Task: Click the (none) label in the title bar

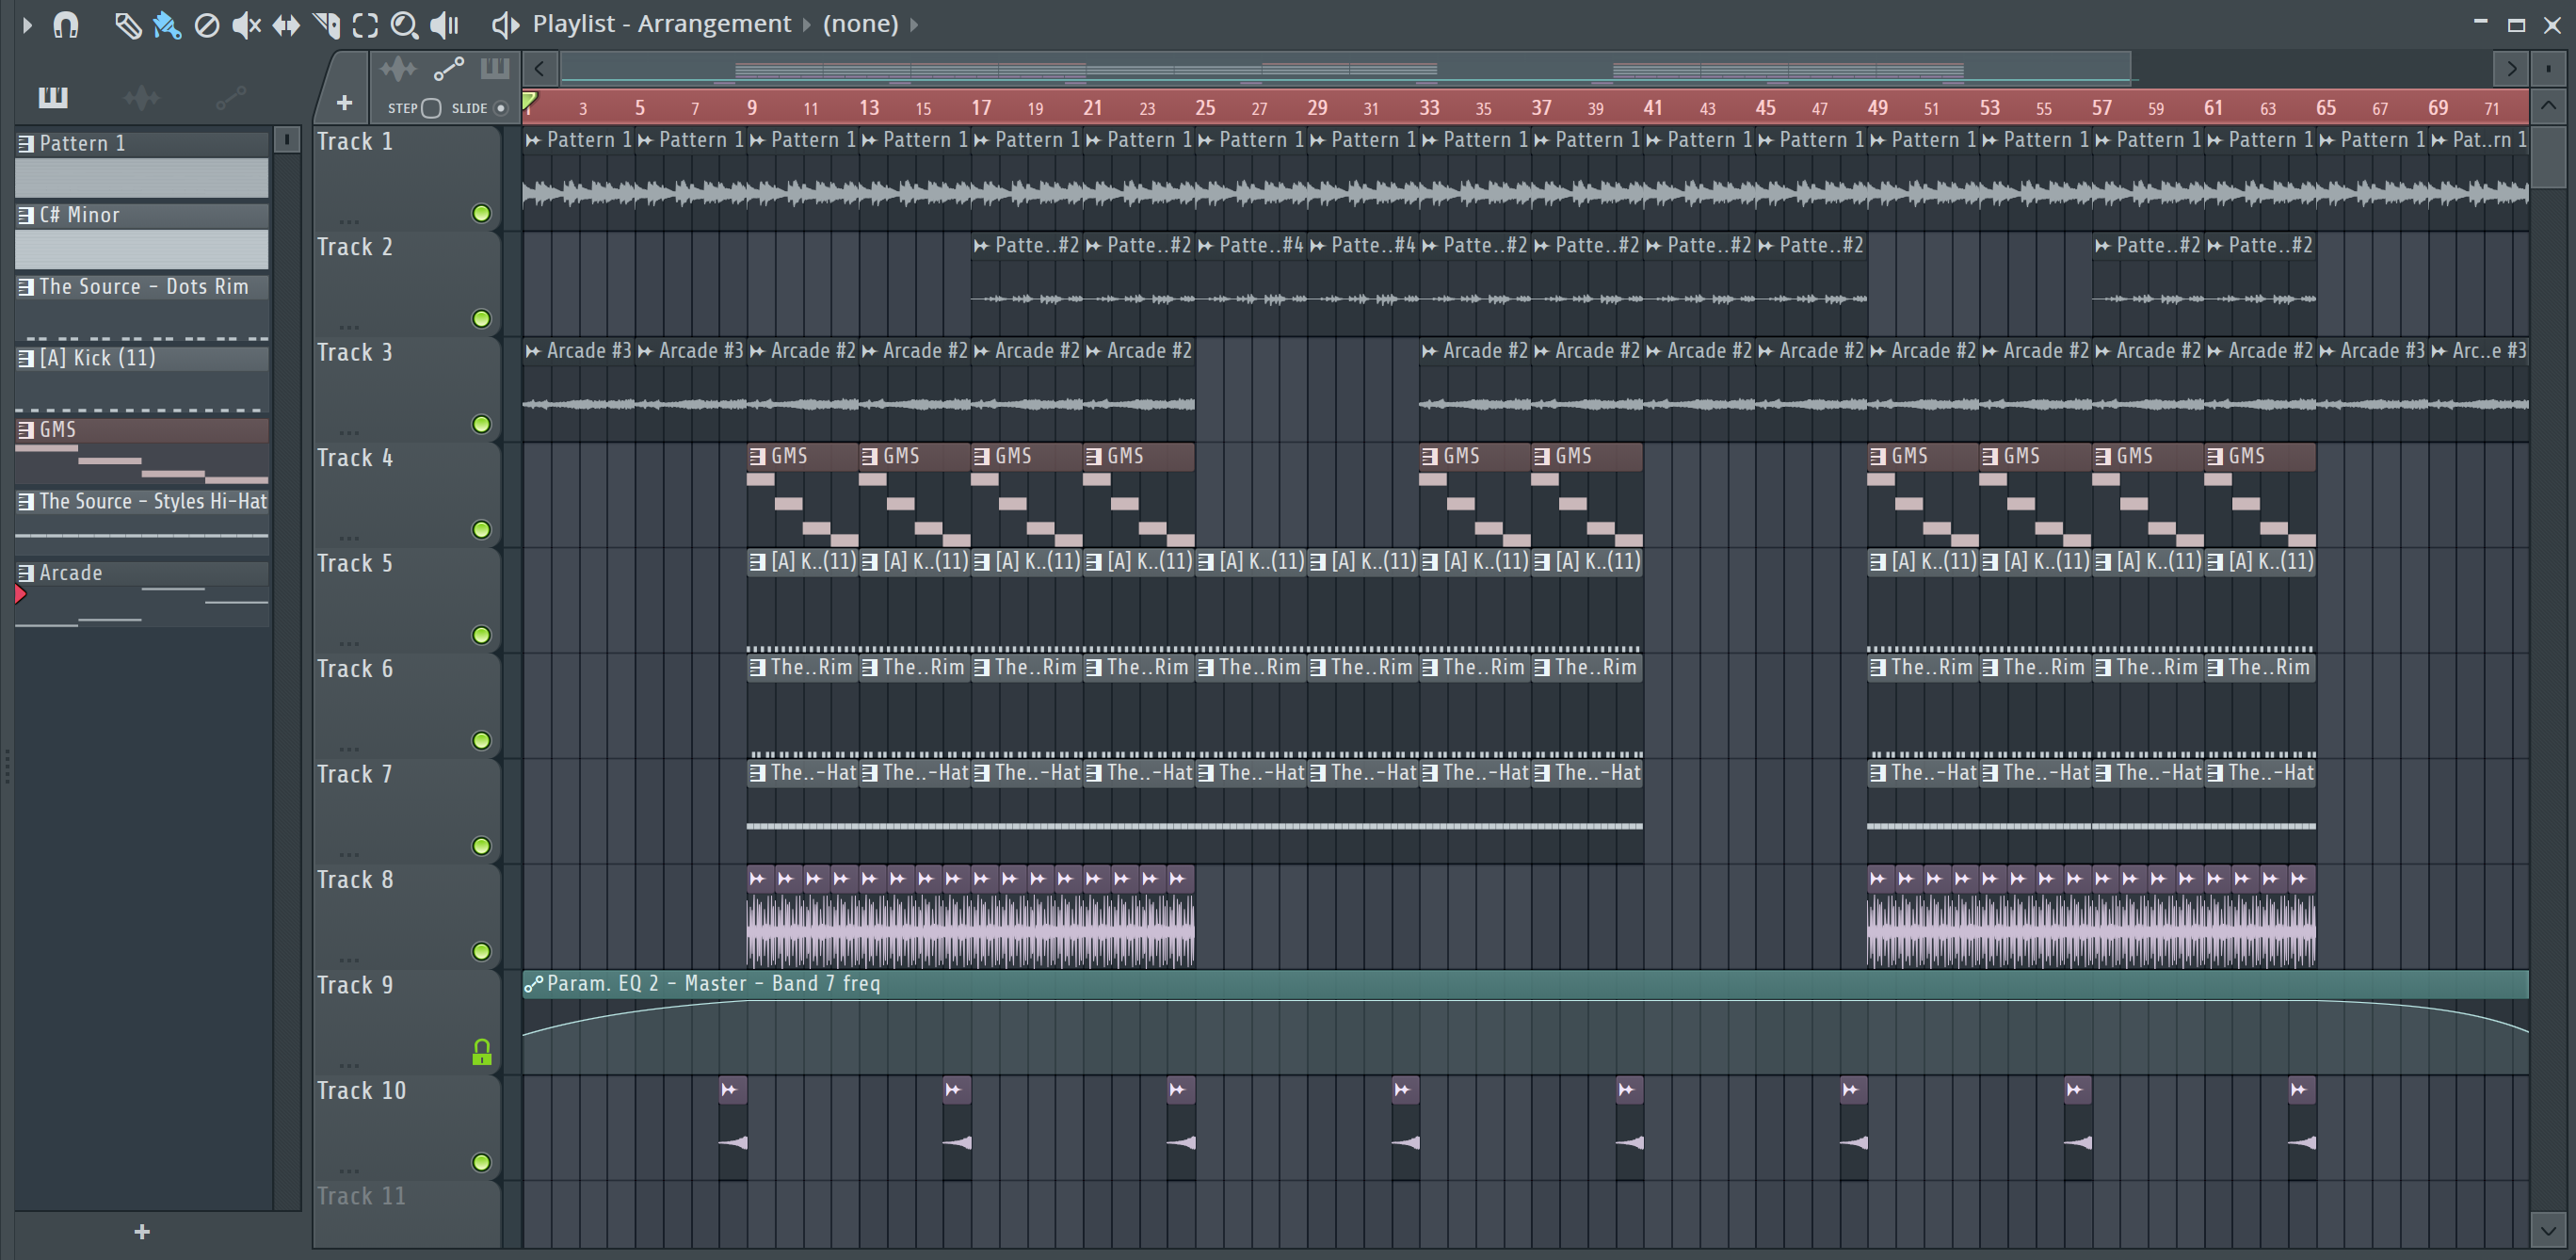Action: 860,24
